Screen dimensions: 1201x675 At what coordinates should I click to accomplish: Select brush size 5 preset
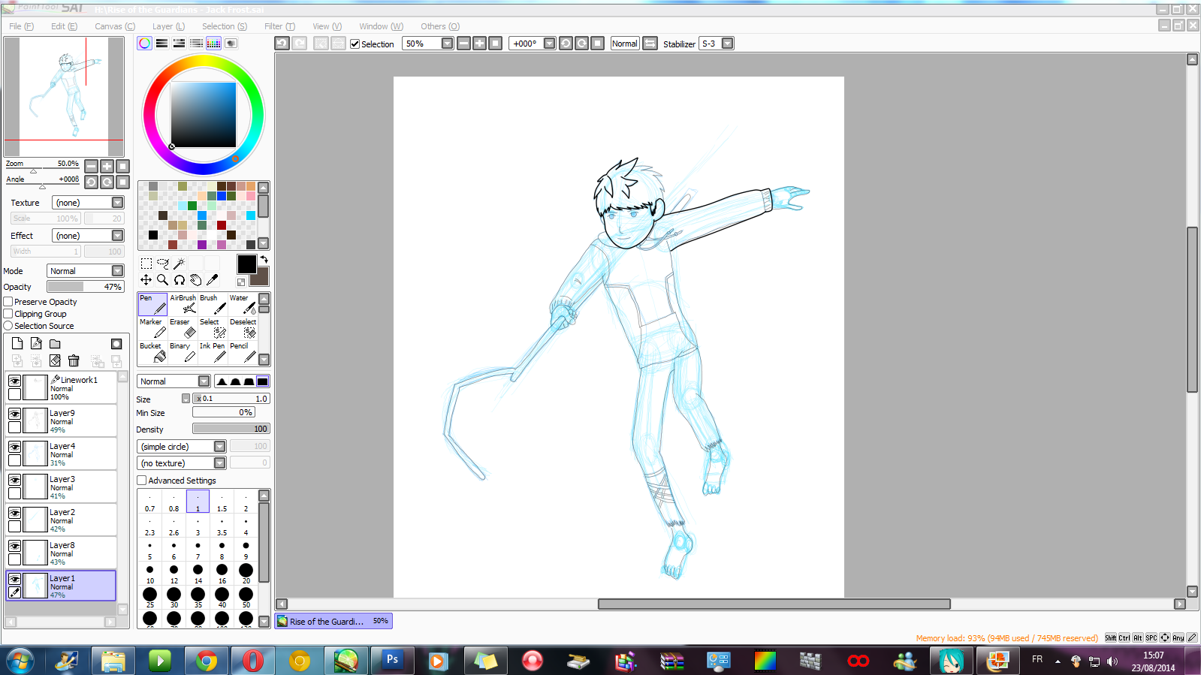149,550
